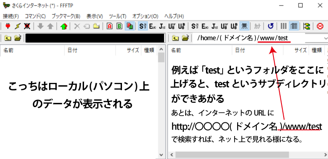Maximize the FFFTP window
This screenshot has height=159, width=328.
tap(300, 6)
